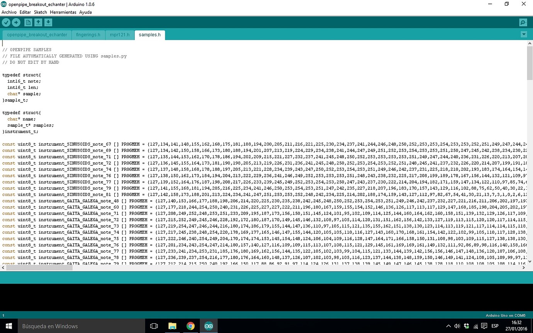Open the Sketch menu
Image resolution: width=533 pixels, height=333 pixels.
tap(40, 12)
